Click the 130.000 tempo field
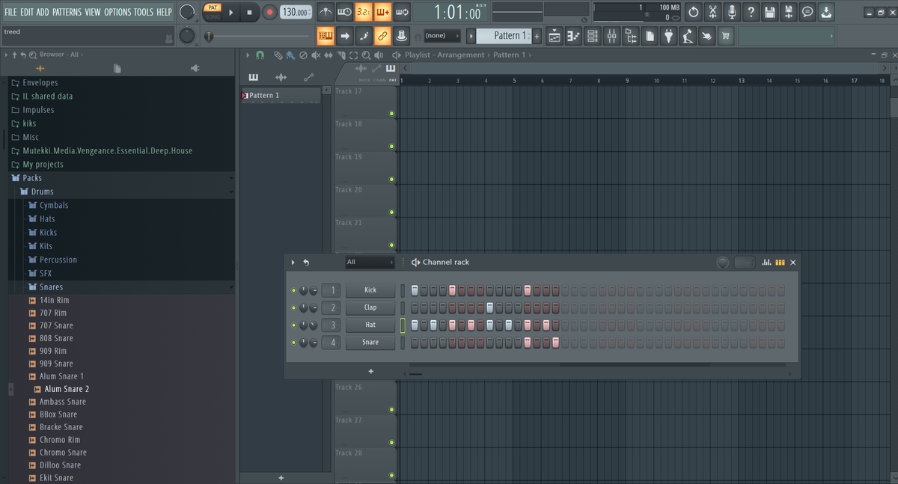The width and height of the screenshot is (898, 484). (297, 12)
